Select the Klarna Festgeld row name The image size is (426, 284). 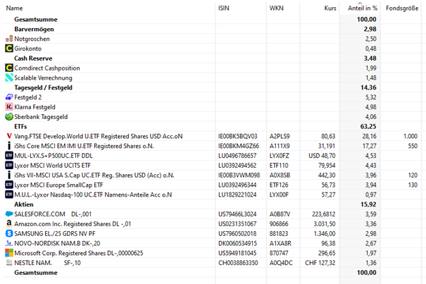35,107
